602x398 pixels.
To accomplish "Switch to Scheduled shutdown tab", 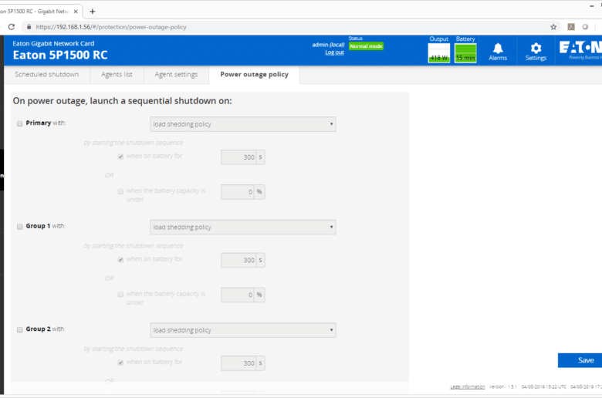I will tap(47, 75).
